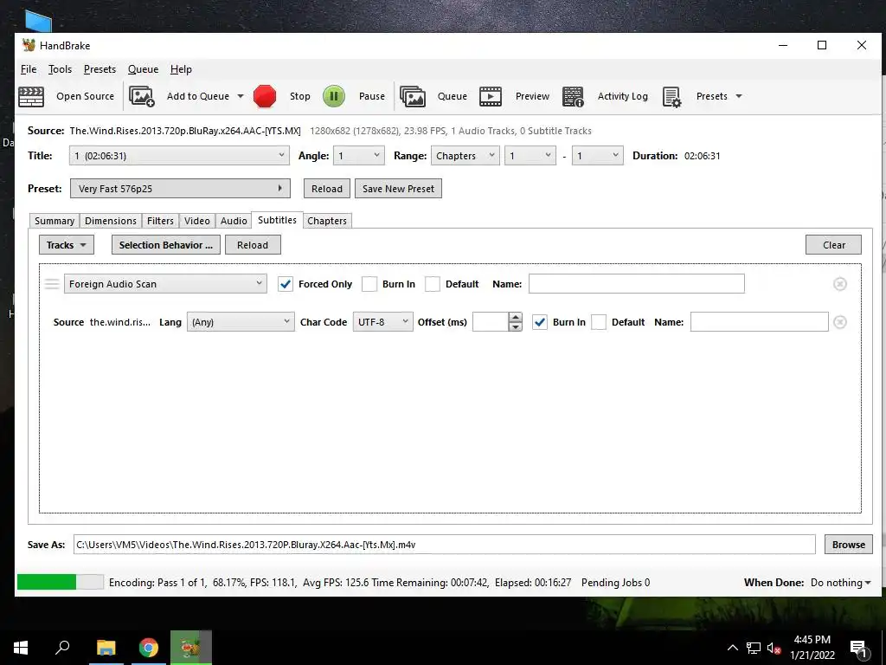This screenshot has width=886, height=665.
Task: Click the Clear subtitles button
Action: tap(833, 245)
